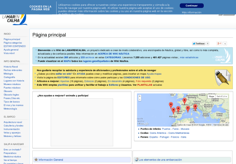Open Más información about cookies

tap(192, 13)
